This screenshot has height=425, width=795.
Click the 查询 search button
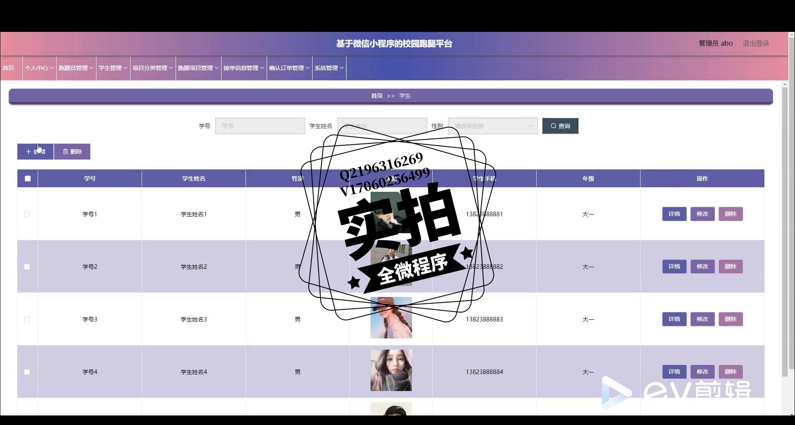point(560,126)
